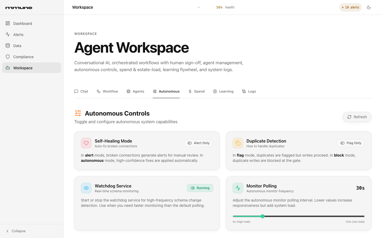Switch to the Workflow tab

point(107,91)
